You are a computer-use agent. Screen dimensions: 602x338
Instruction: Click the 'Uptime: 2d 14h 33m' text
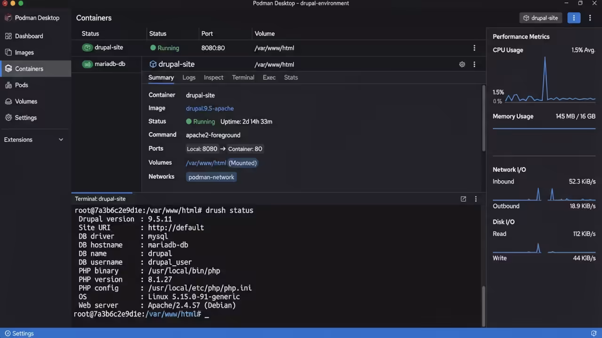(x=246, y=122)
